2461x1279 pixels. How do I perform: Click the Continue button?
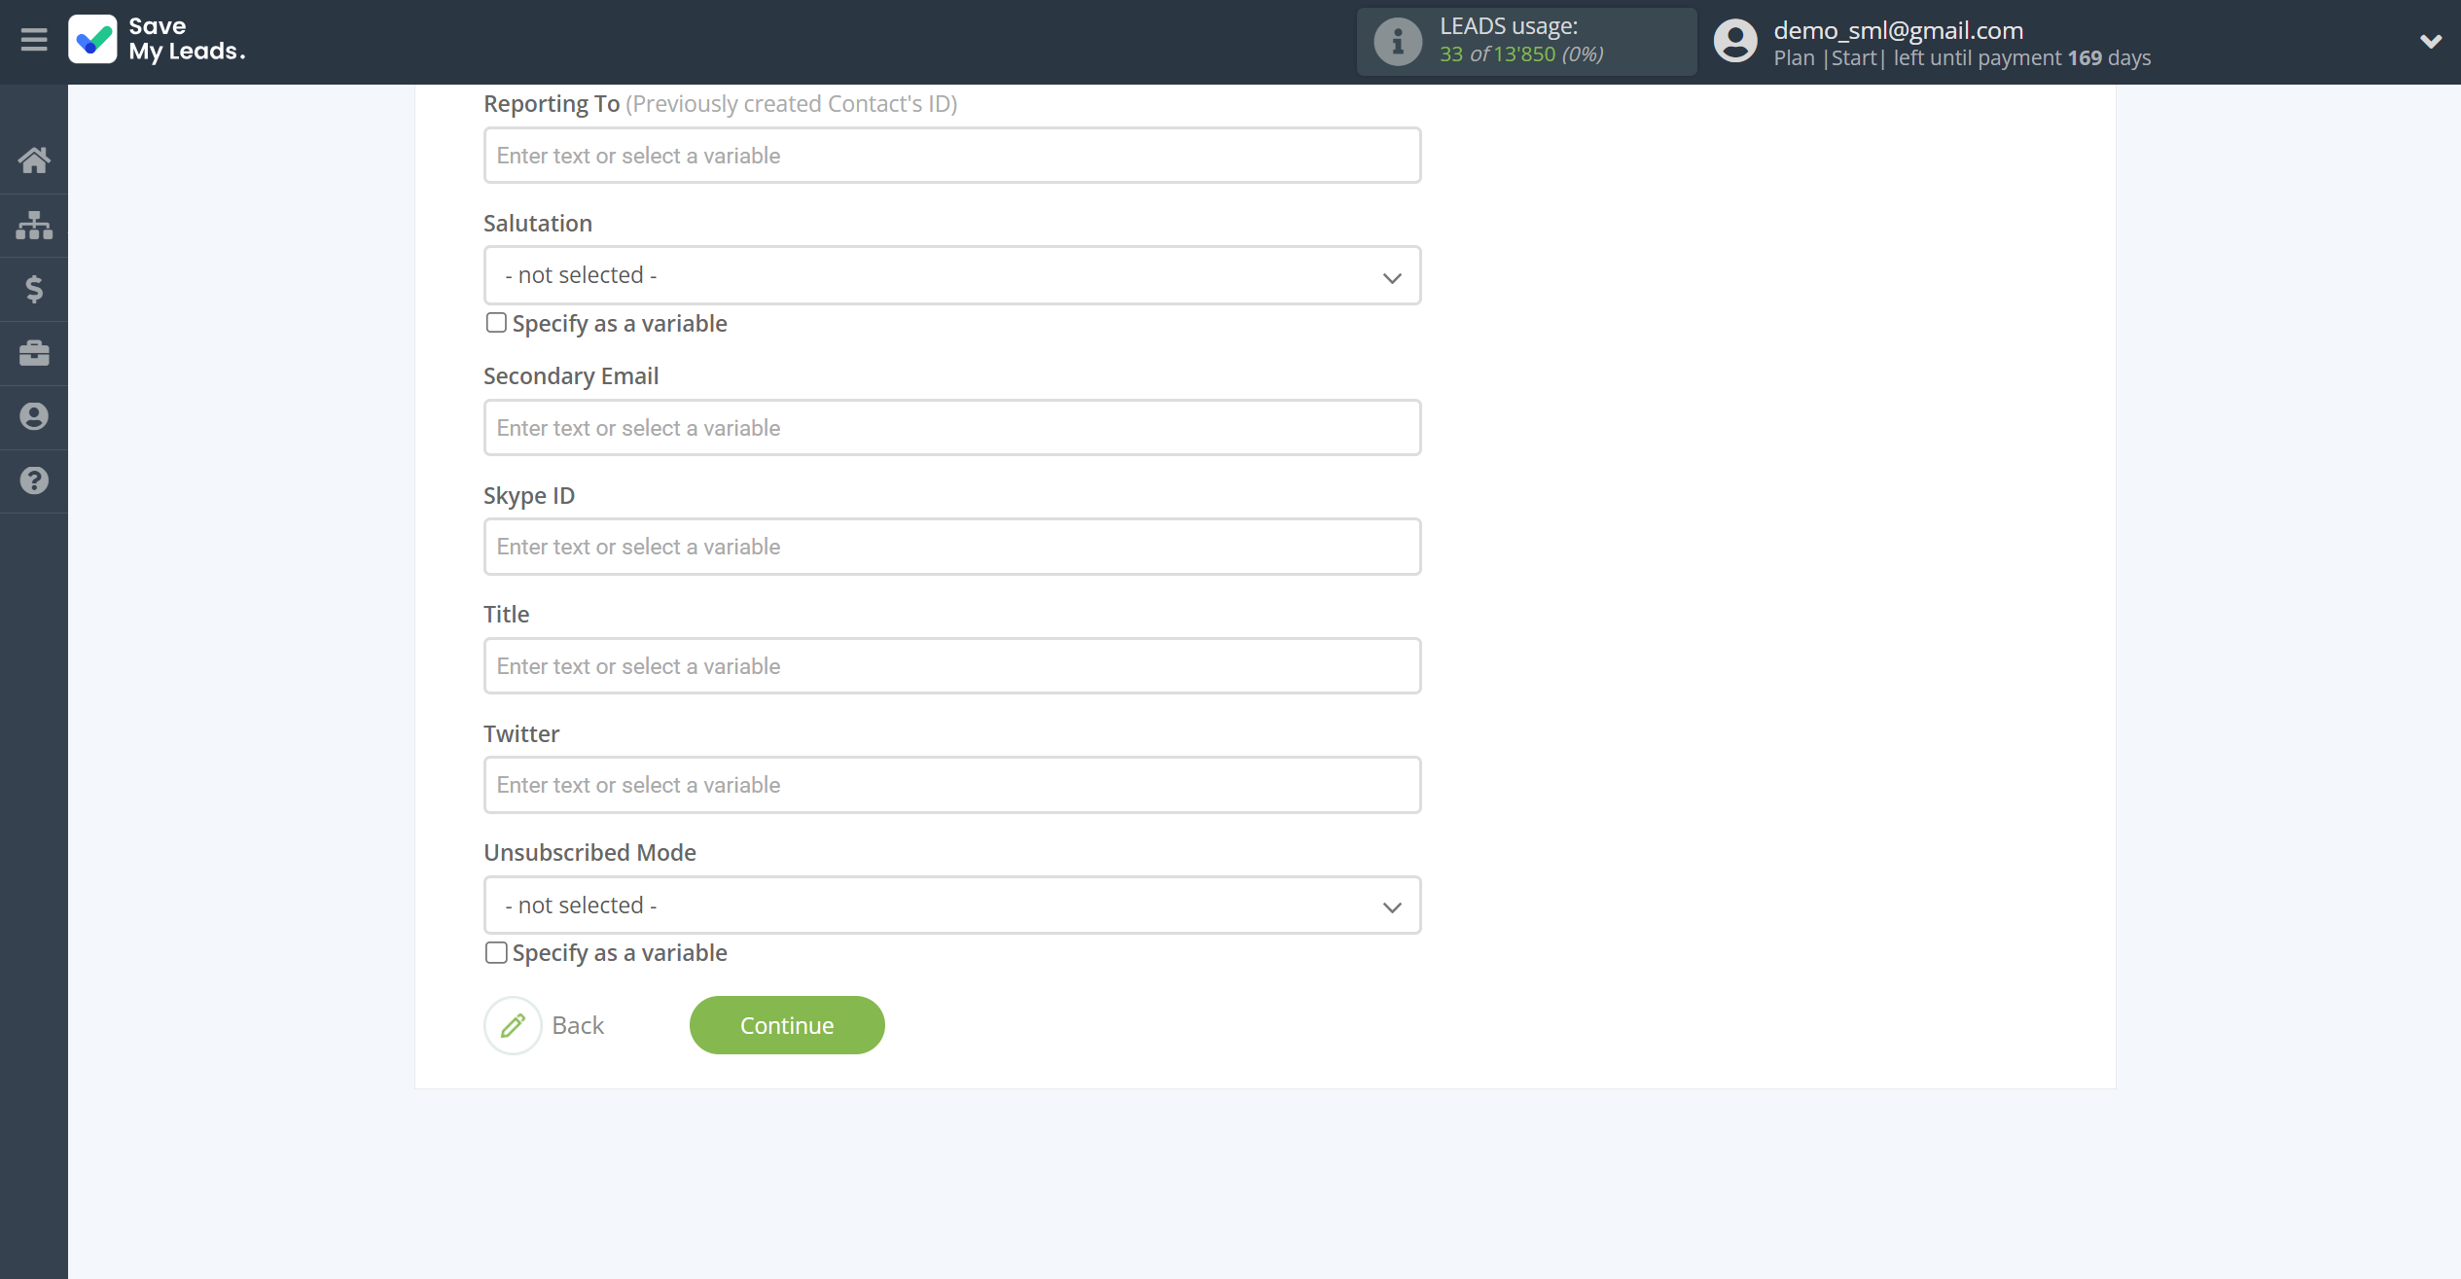pyautogui.click(x=787, y=1025)
